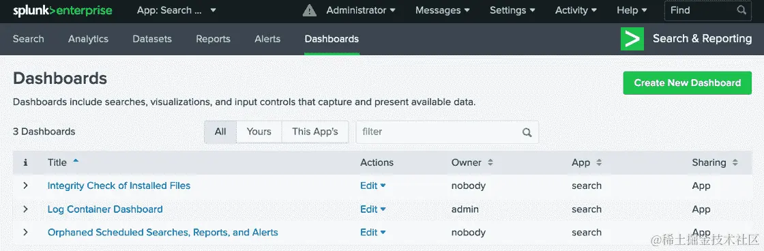Click the magnifier in the Find box

pos(741,10)
